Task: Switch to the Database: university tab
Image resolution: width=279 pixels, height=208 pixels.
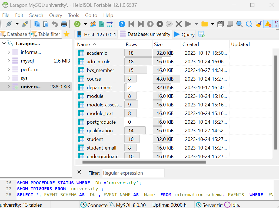Action: (x=145, y=34)
